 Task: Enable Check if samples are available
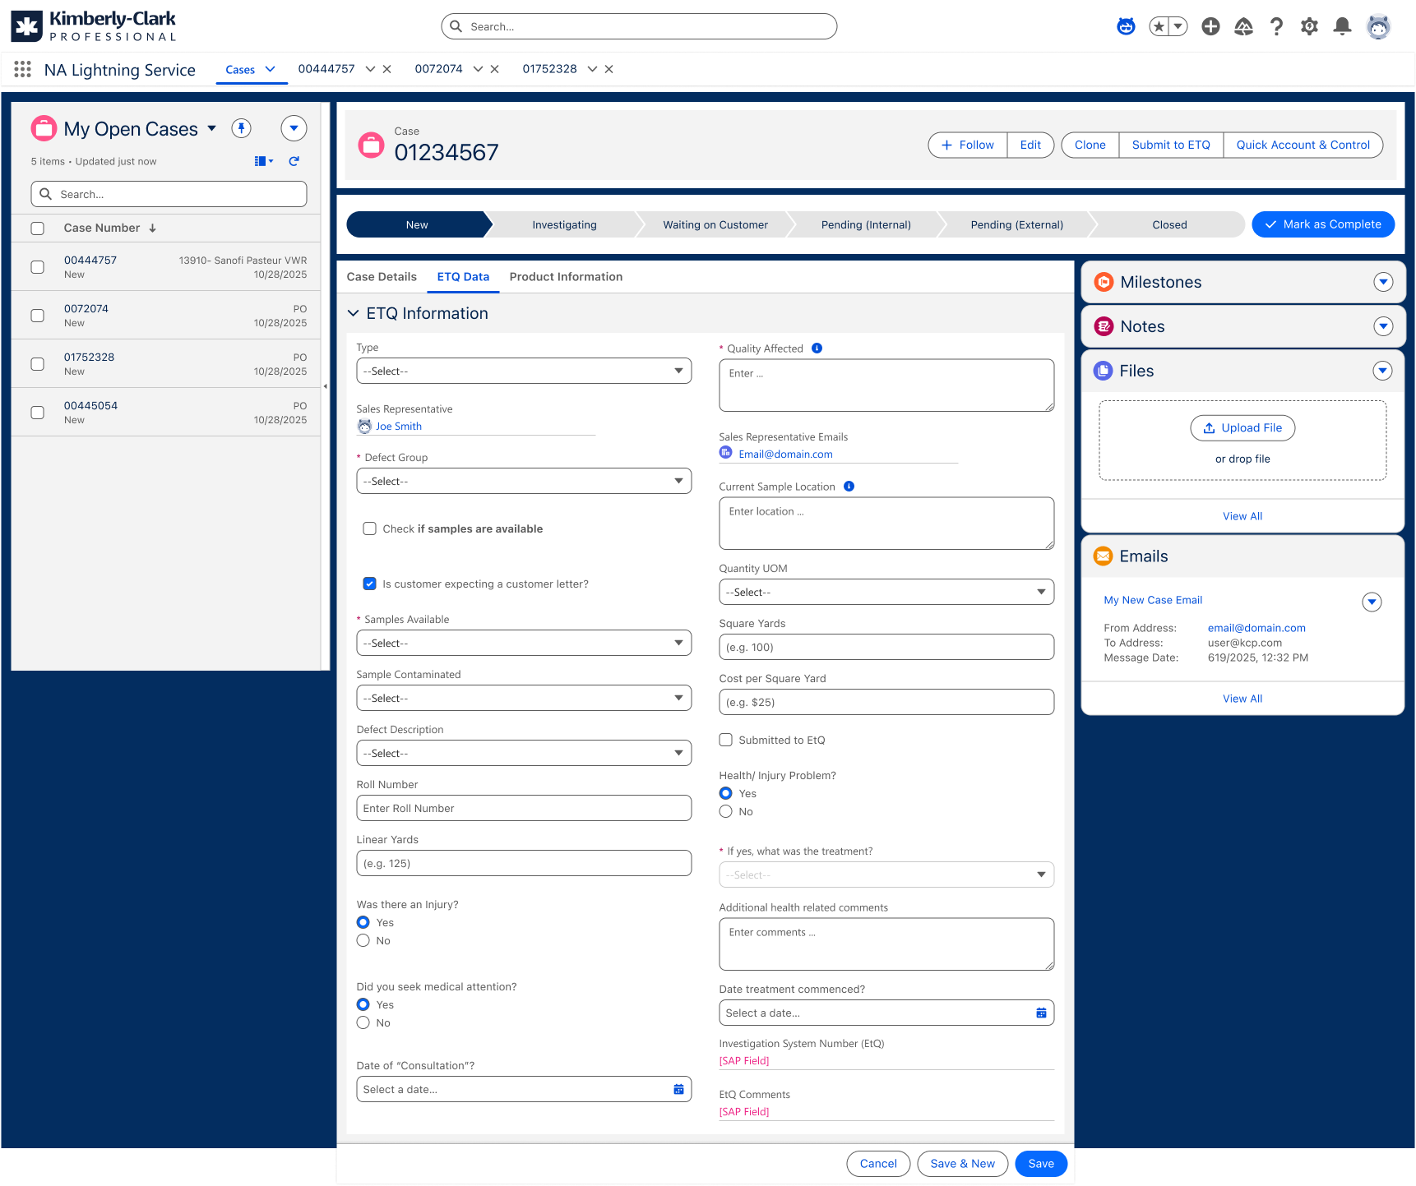[370, 528]
